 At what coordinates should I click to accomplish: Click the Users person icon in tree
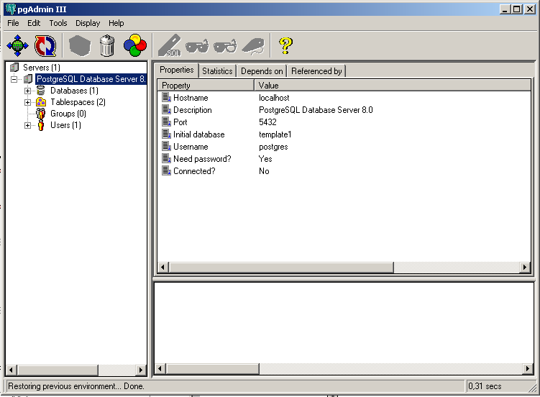click(x=41, y=125)
